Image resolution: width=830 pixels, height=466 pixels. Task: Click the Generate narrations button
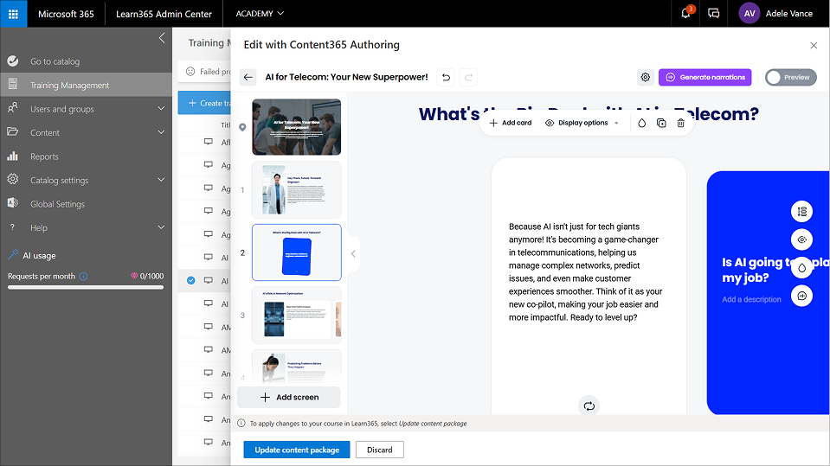[705, 77]
